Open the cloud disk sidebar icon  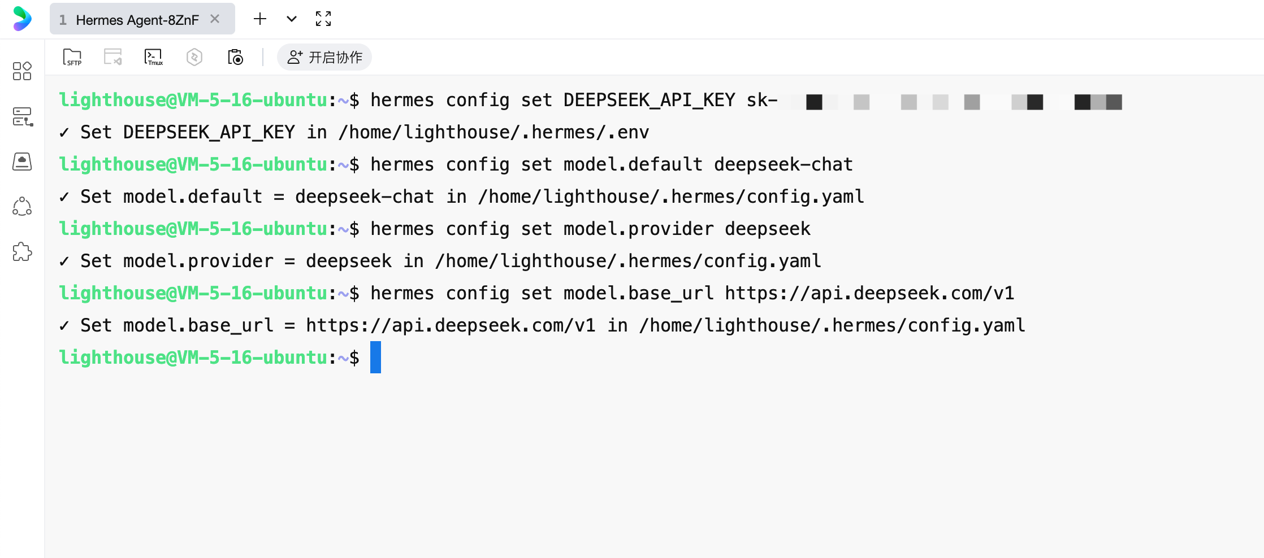22,162
